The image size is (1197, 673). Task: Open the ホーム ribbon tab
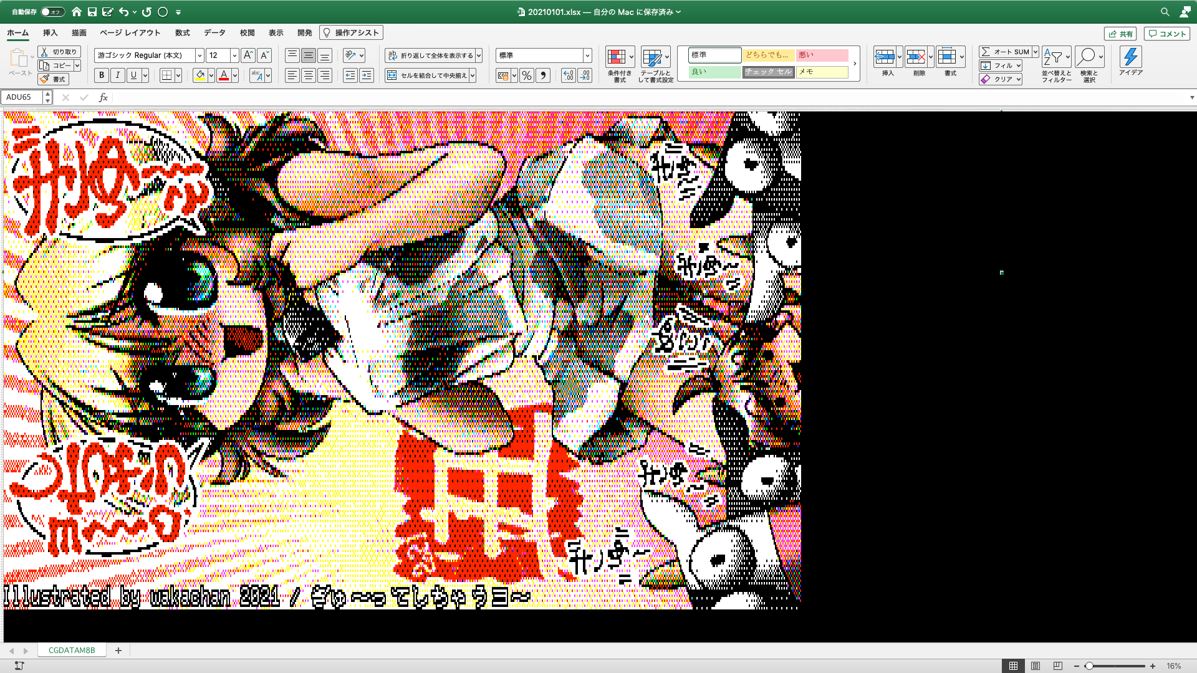point(18,32)
